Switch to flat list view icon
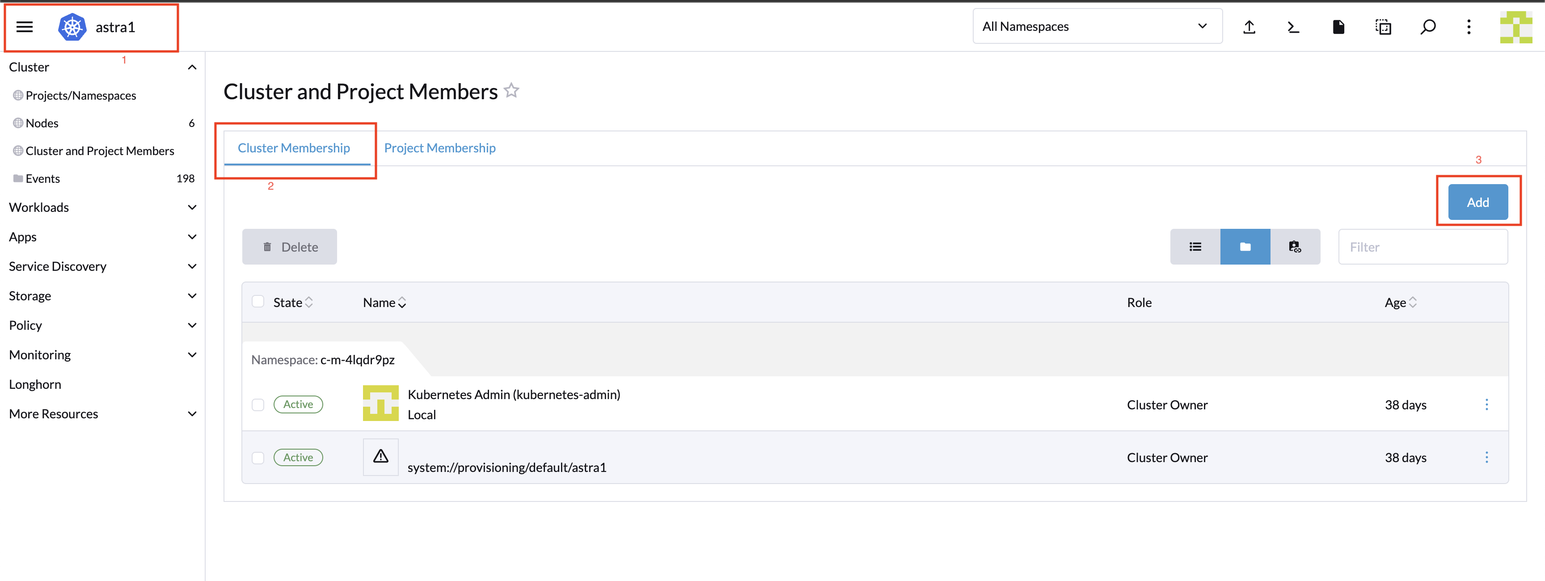 pyautogui.click(x=1195, y=246)
